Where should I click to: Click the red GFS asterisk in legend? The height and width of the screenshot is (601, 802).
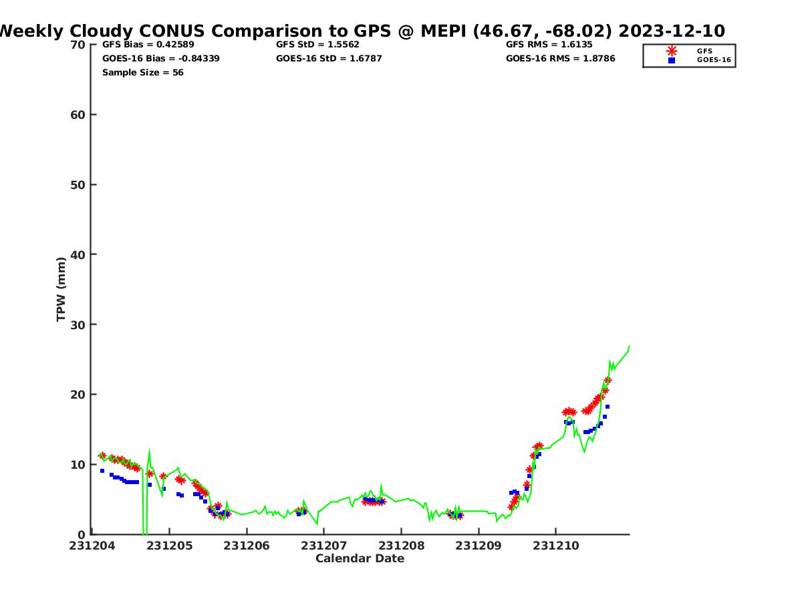pos(672,51)
